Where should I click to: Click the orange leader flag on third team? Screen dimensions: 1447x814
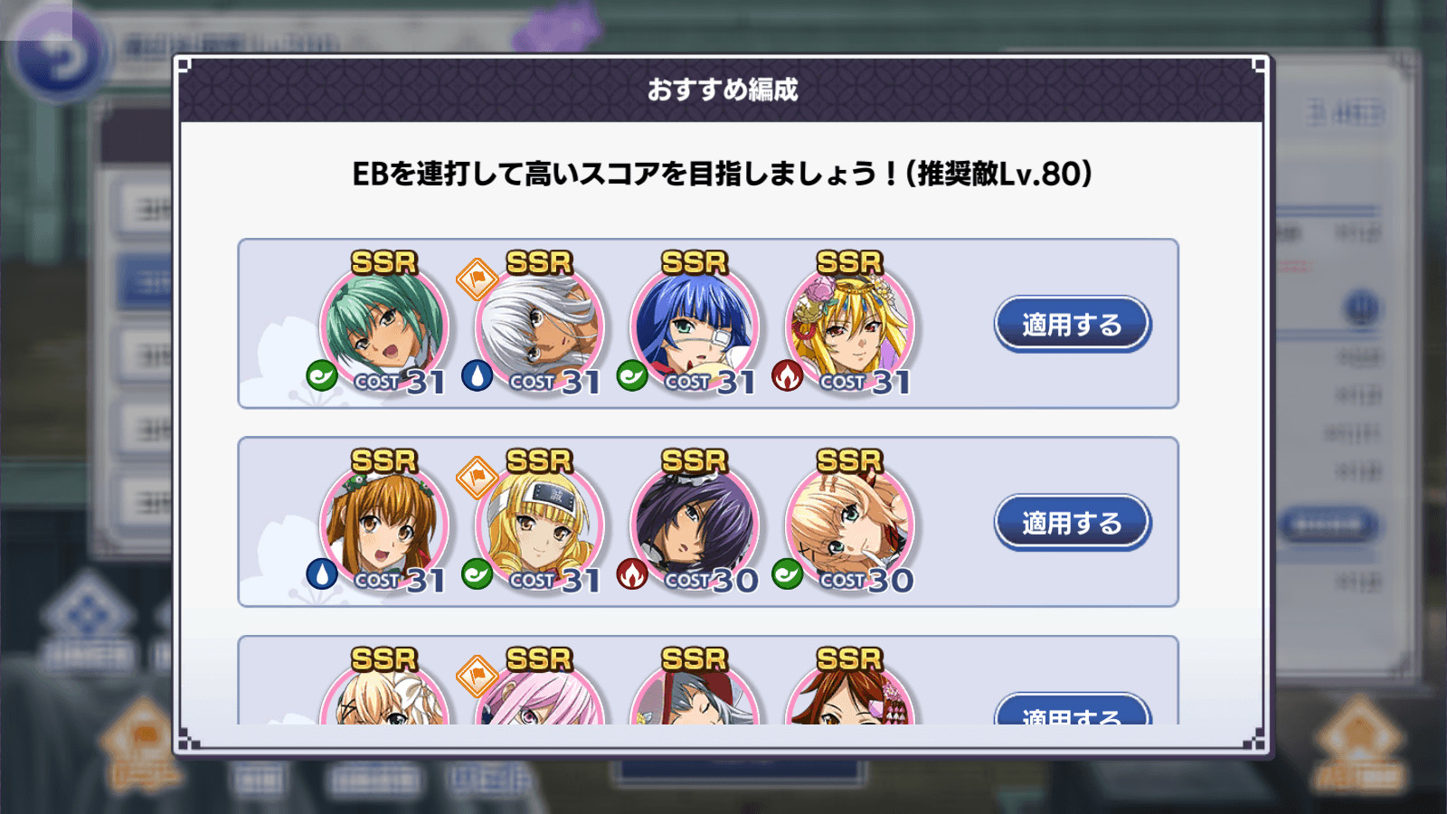477,676
